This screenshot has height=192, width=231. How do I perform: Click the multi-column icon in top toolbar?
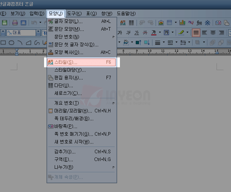pyautogui.click(x=131, y=23)
